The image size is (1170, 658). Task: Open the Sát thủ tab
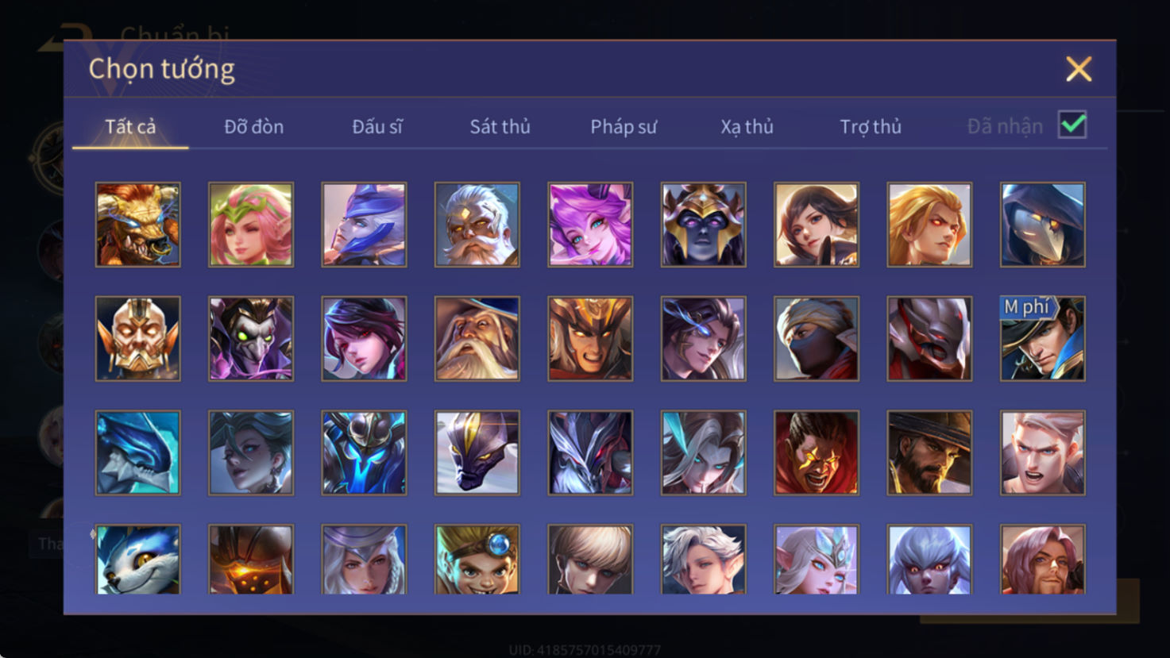tap(500, 127)
